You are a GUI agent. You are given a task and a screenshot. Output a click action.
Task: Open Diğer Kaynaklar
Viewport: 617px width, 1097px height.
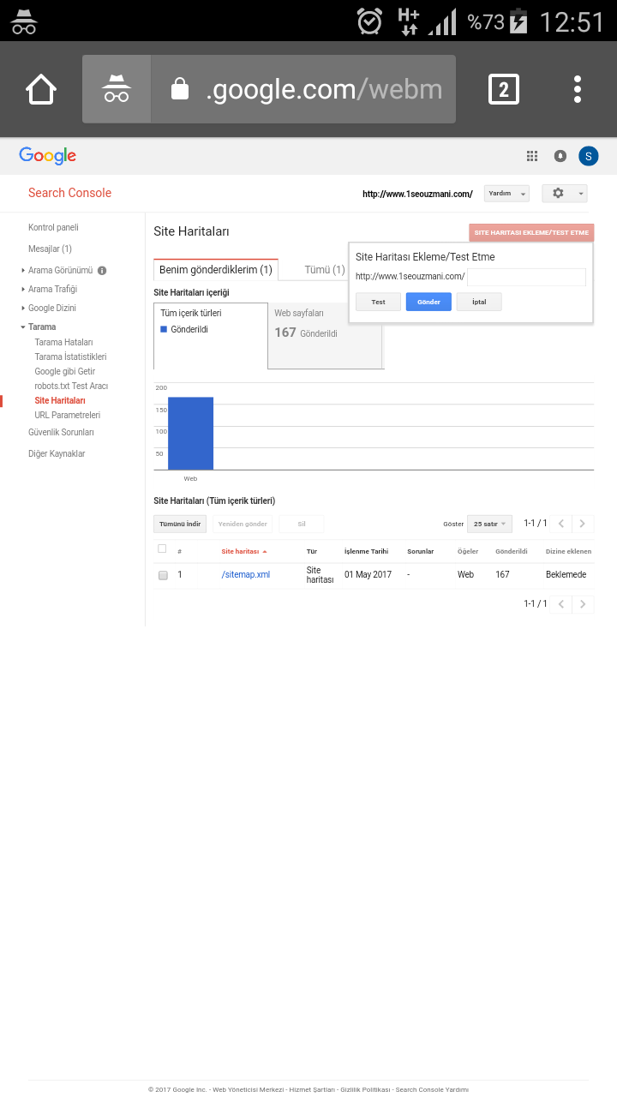pyautogui.click(x=57, y=454)
